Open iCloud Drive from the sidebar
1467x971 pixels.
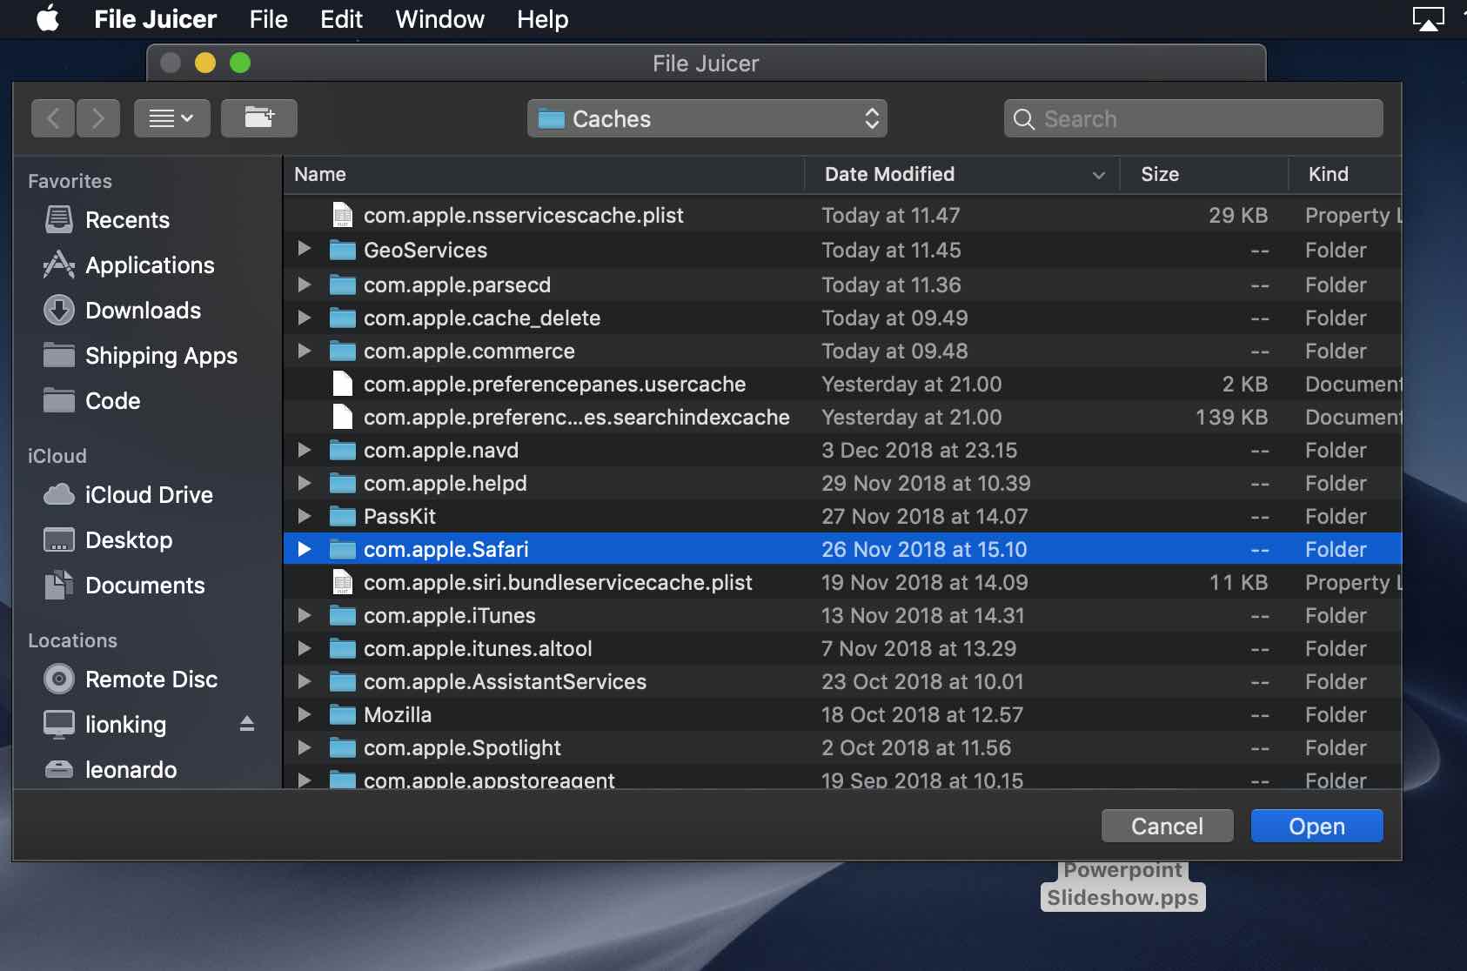(149, 495)
